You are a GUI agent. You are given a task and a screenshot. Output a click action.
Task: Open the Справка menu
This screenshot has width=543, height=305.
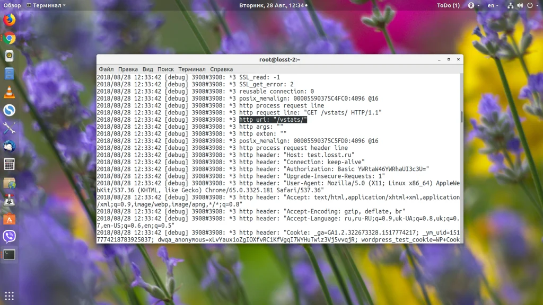[221, 69]
